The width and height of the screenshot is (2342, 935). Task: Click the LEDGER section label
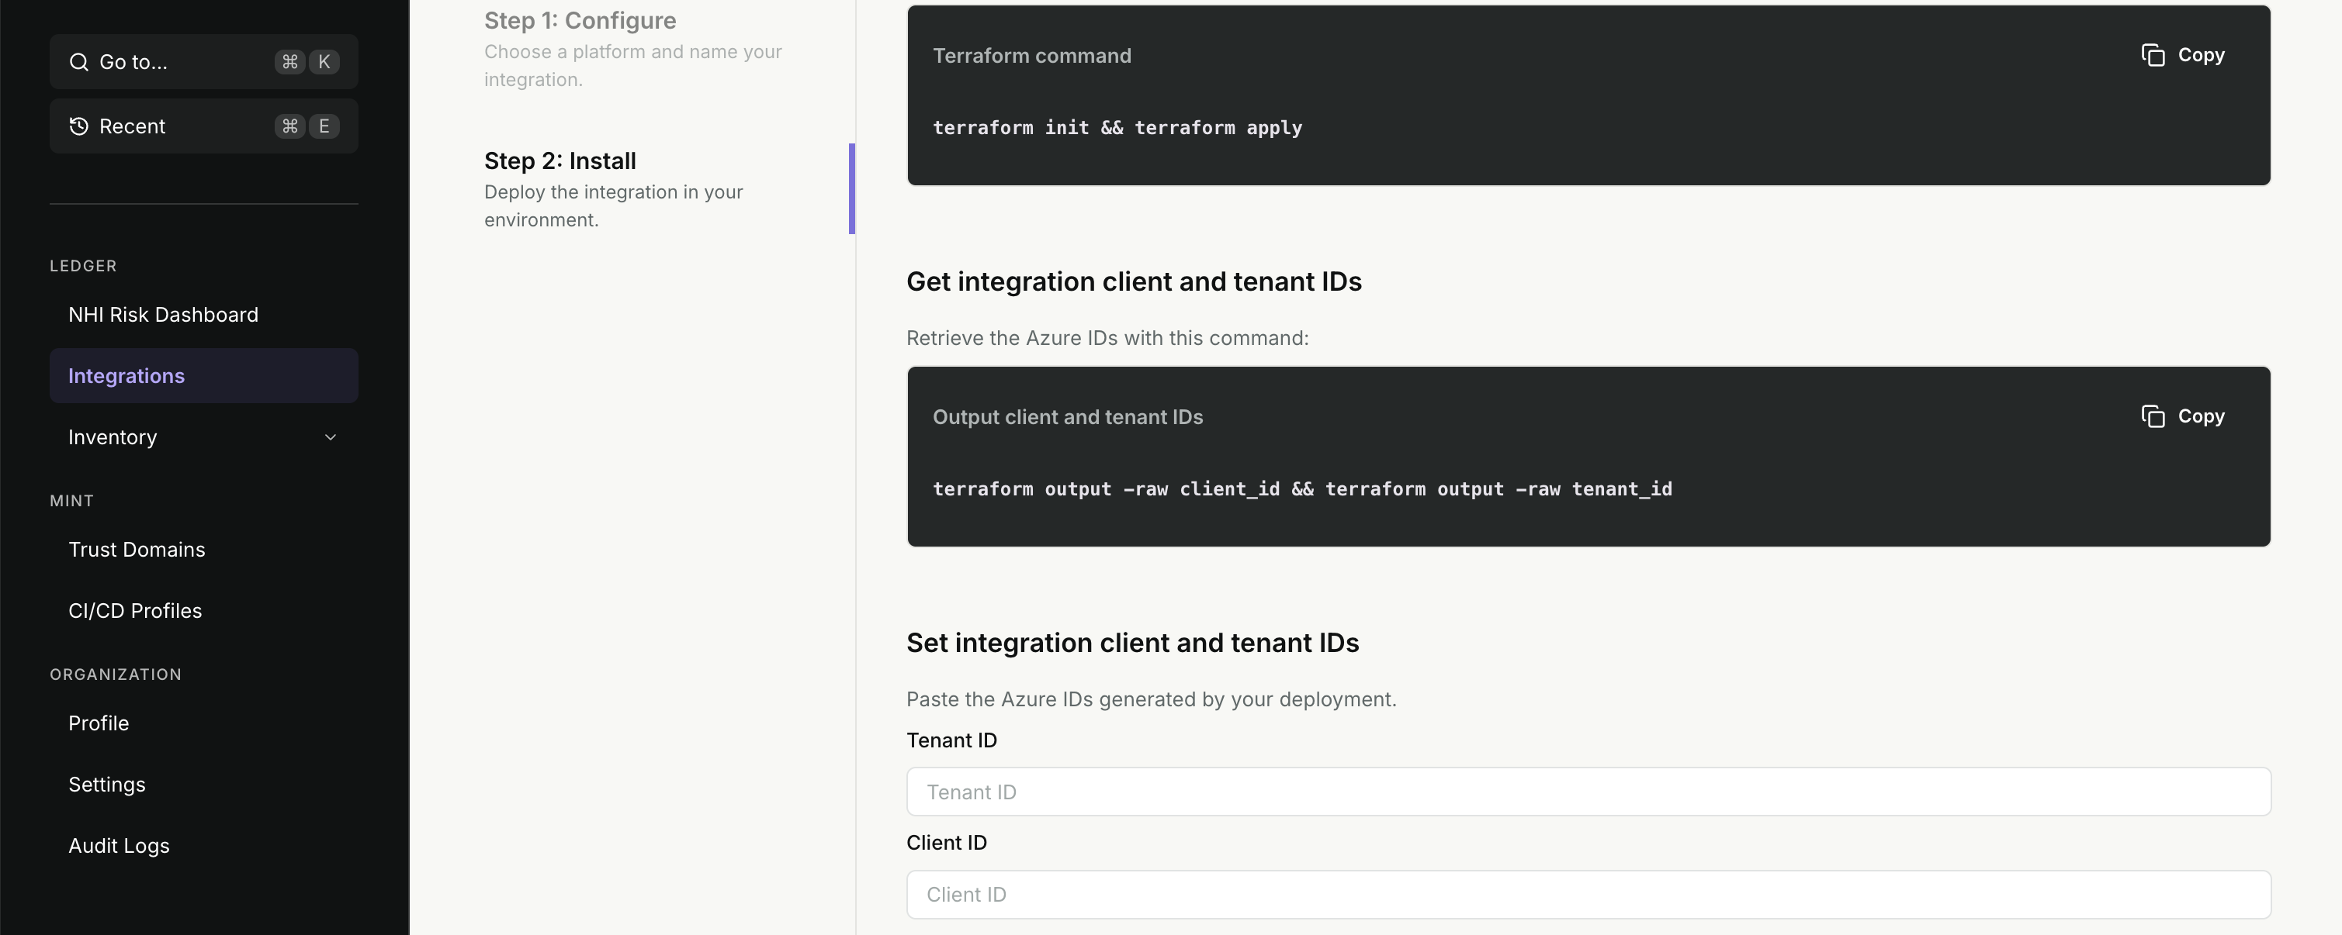coord(83,266)
